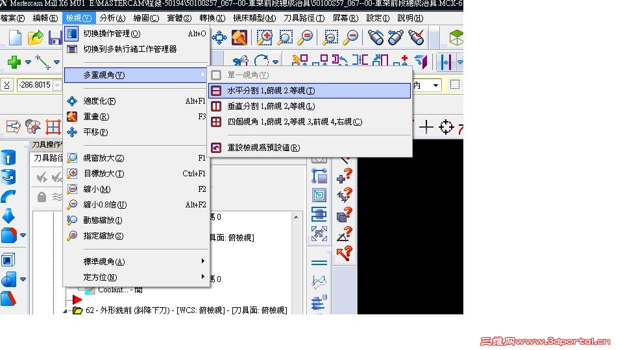
Task: Select 切換操作管理(O) menu entry
Action: pos(136,34)
